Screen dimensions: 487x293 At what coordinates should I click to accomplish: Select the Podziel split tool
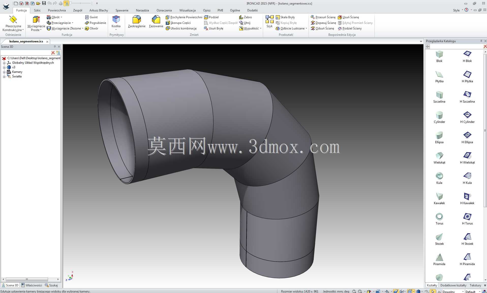point(211,17)
